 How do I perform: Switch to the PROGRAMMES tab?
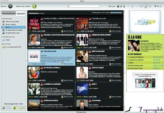tap(9, 14)
